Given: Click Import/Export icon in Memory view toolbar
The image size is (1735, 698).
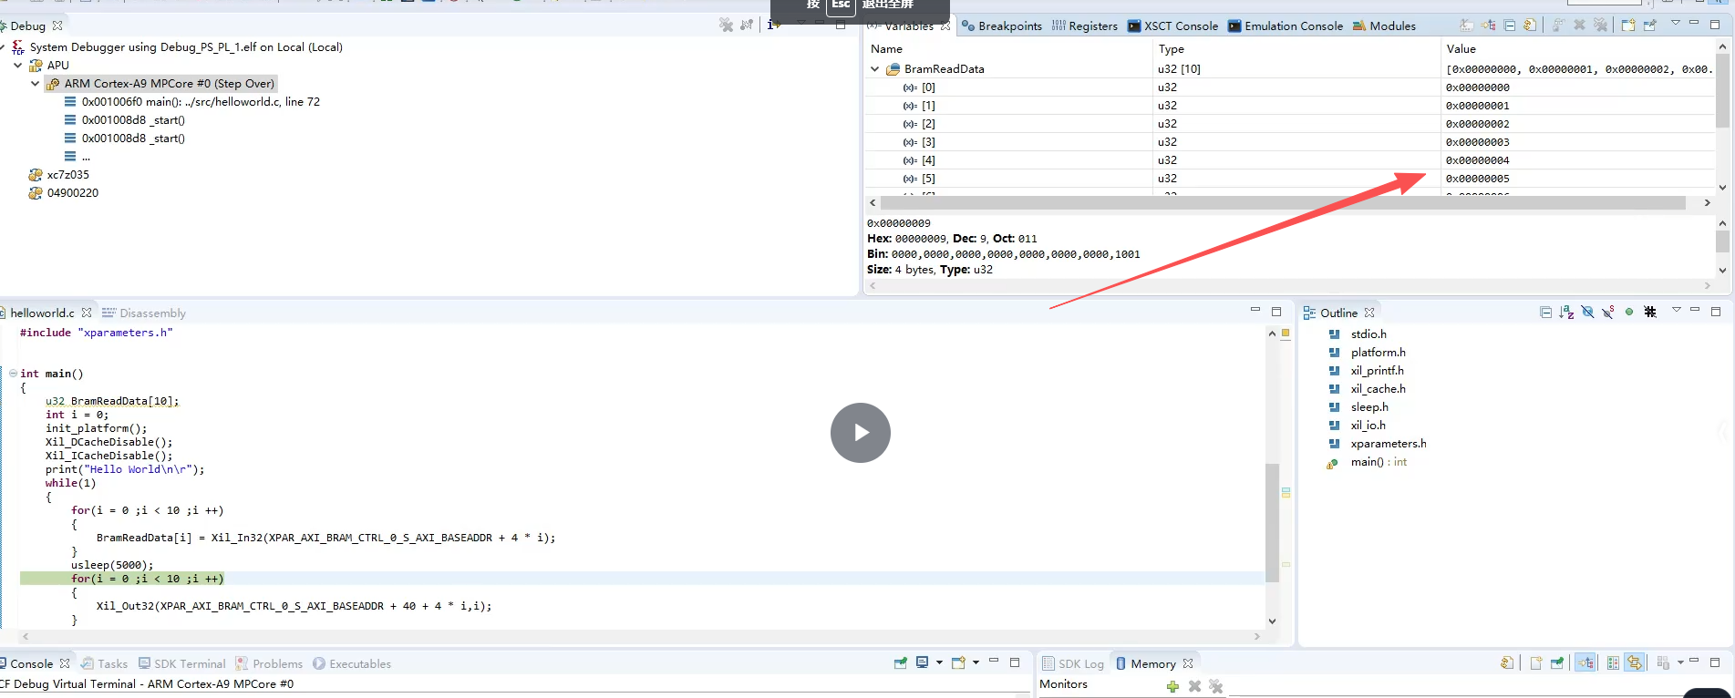Looking at the screenshot, I should [x=1507, y=662].
